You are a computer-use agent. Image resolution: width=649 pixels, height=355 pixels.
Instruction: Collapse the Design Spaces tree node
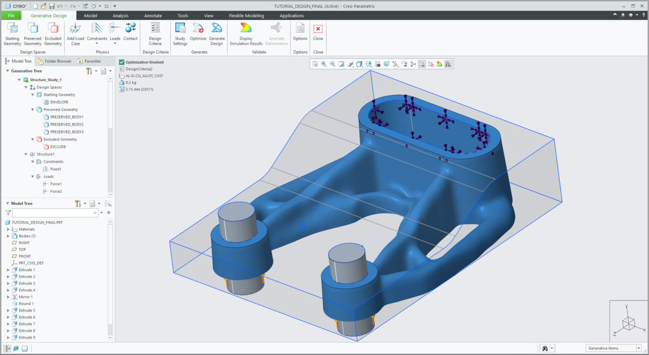point(26,87)
